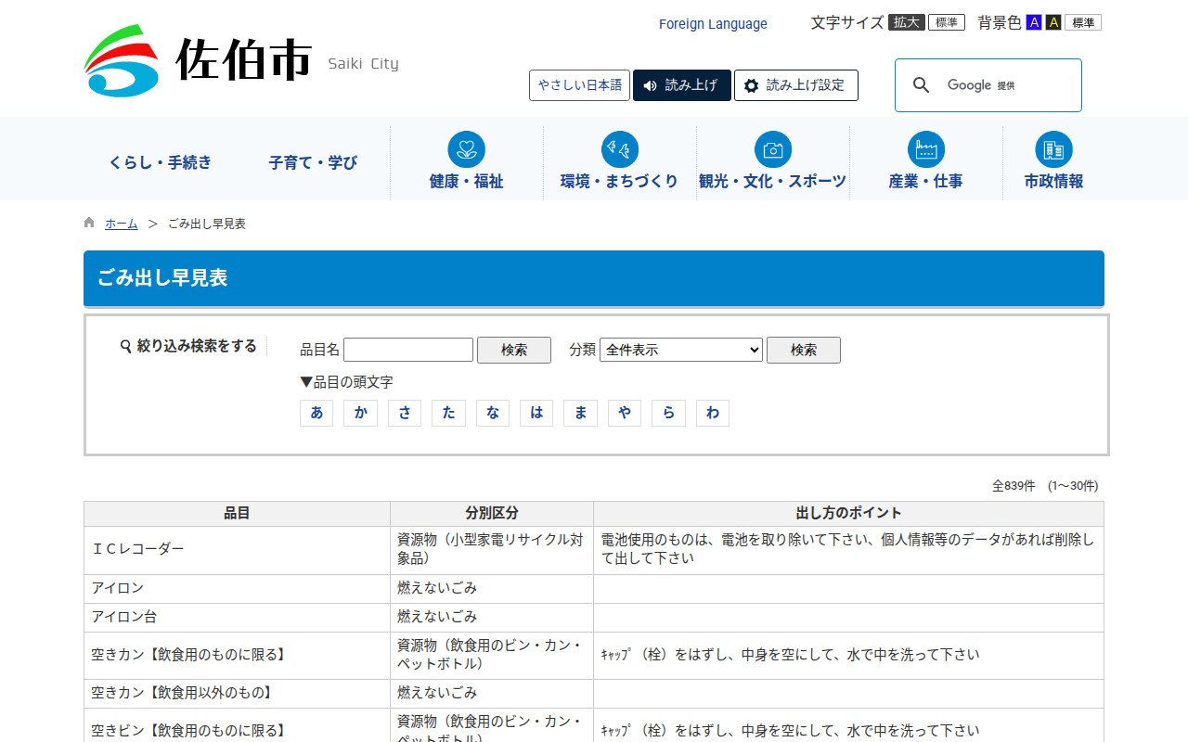Switch background to black with yellow text
The height and width of the screenshot is (742, 1188).
(x=1052, y=22)
